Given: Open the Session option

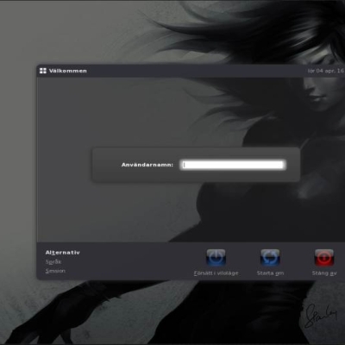Looking at the screenshot, I should [55, 271].
